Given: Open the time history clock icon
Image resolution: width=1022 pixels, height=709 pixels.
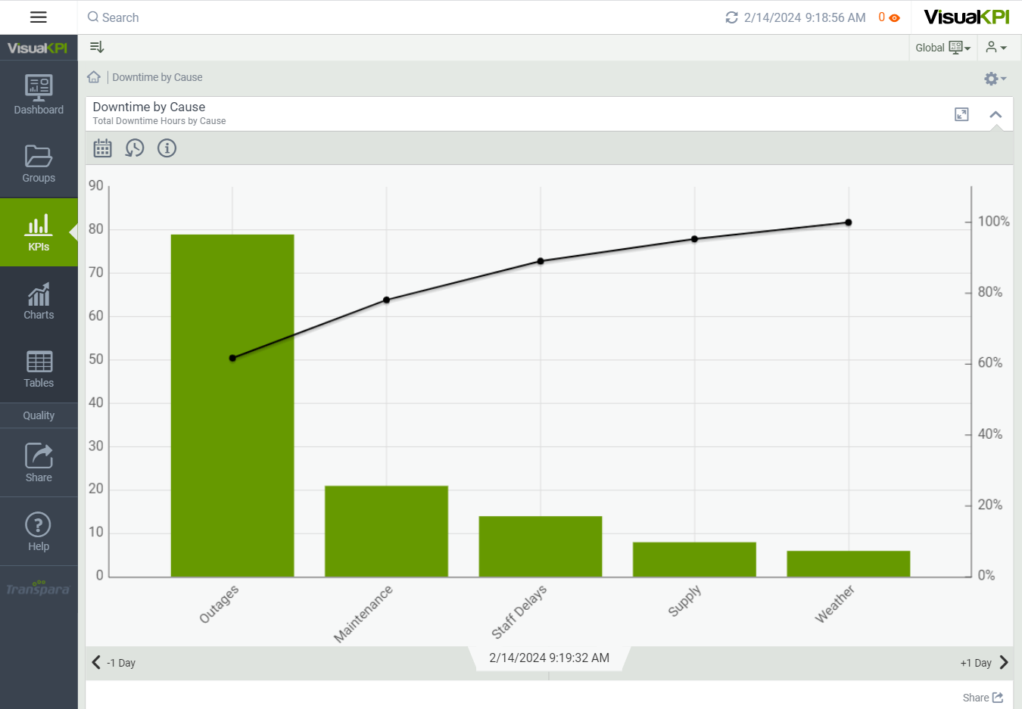Looking at the screenshot, I should tap(135, 148).
